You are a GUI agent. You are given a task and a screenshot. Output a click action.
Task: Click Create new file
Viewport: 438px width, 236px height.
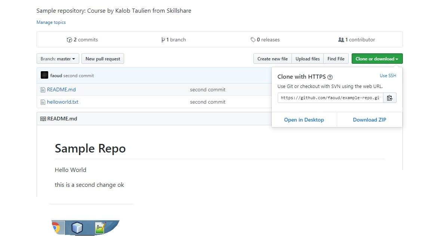pyautogui.click(x=272, y=59)
